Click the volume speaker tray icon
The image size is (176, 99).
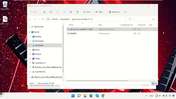click(x=159, y=96)
